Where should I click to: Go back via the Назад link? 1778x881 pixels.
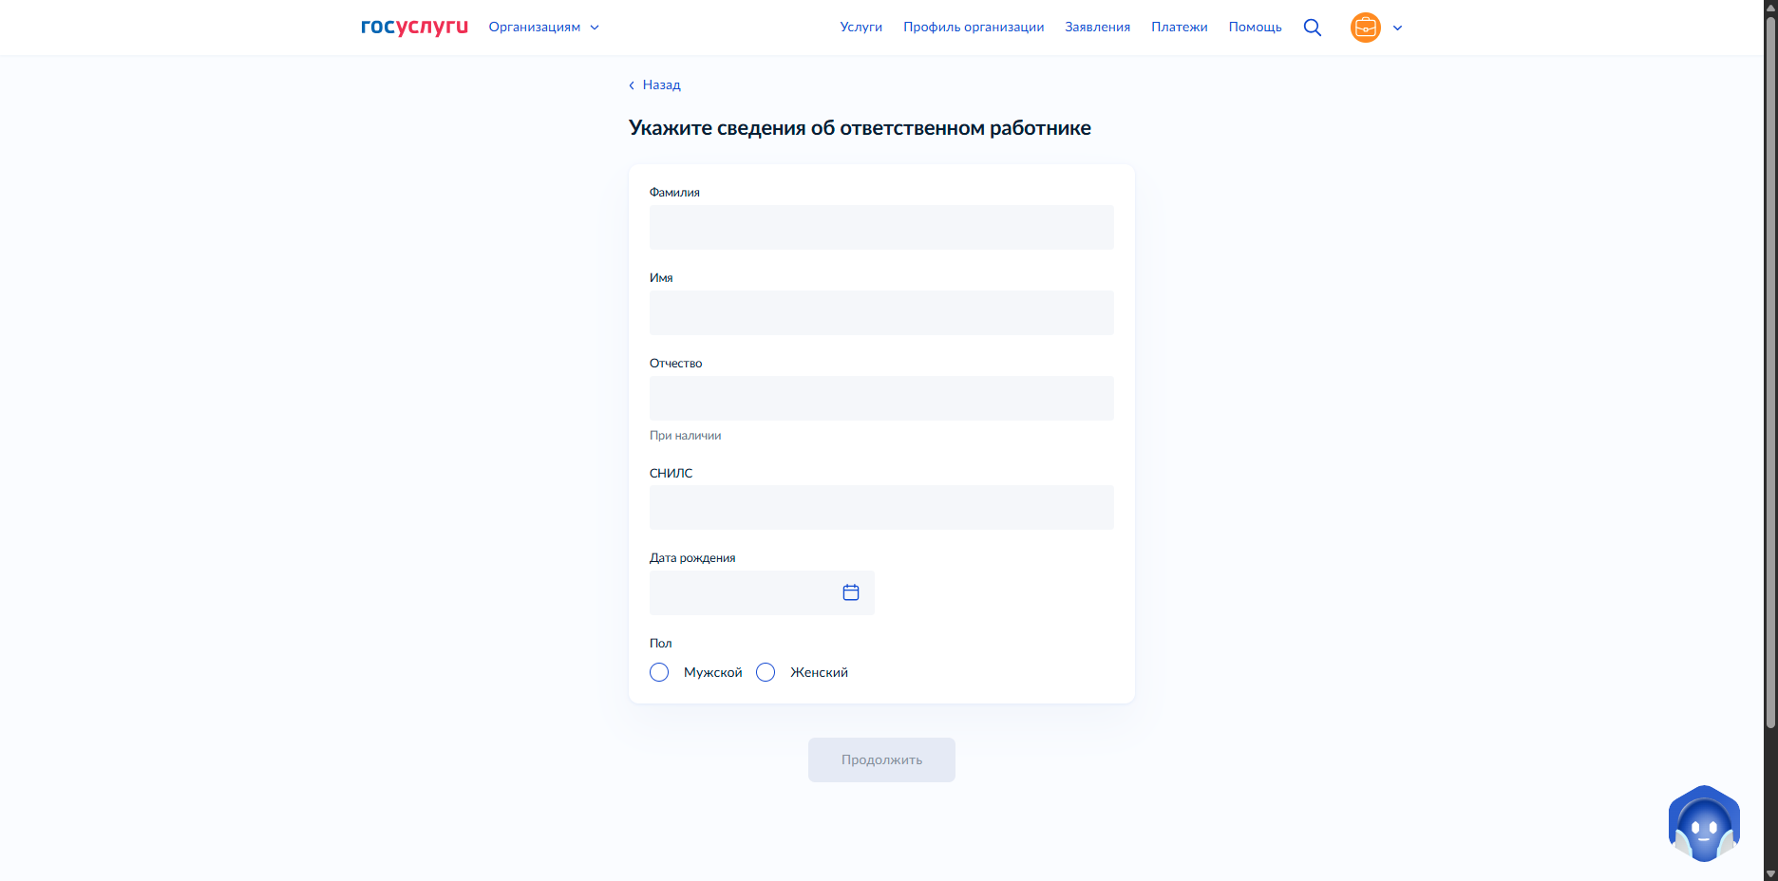[654, 84]
